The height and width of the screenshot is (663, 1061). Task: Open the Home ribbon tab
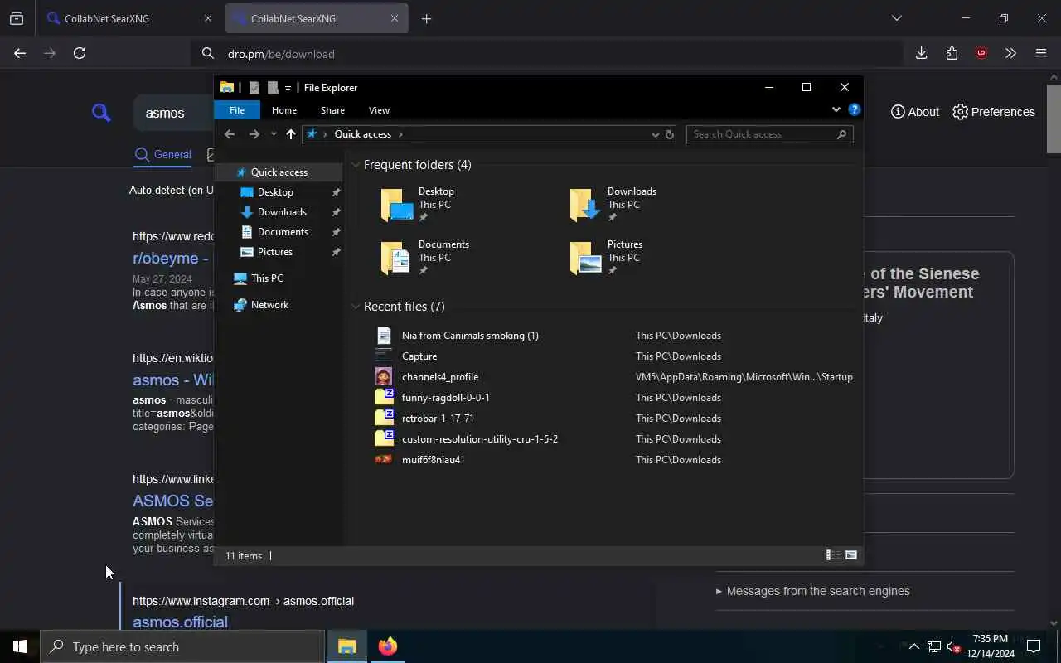tap(284, 110)
